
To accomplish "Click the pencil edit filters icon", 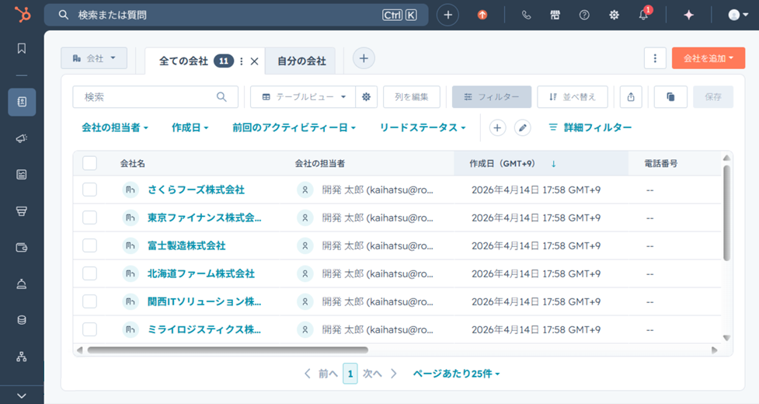I will coord(523,127).
